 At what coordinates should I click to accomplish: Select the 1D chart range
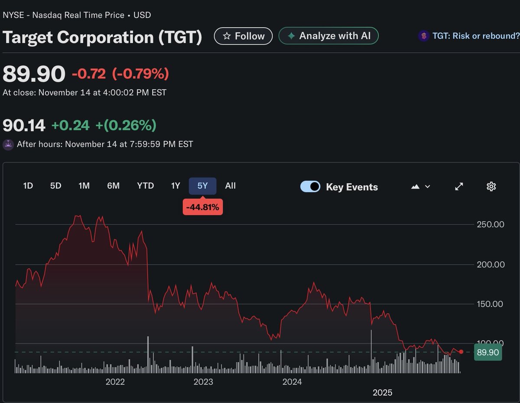[x=28, y=186]
